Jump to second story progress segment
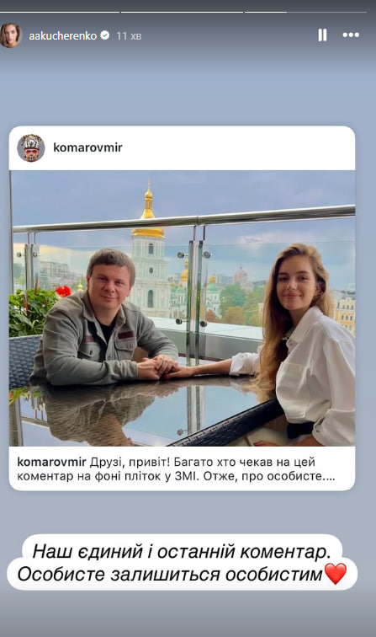The width and height of the screenshot is (376, 637). click(182, 12)
